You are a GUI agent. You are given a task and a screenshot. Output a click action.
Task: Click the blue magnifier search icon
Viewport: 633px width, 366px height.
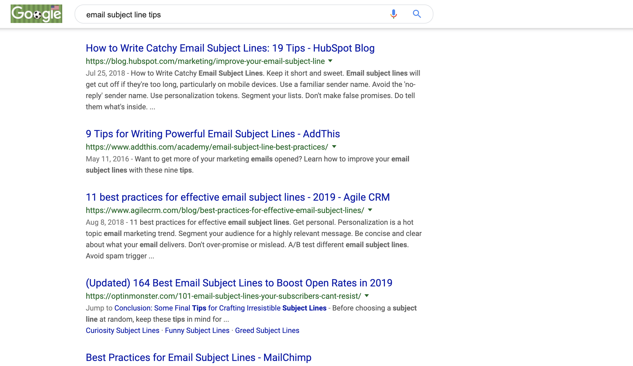coord(417,14)
